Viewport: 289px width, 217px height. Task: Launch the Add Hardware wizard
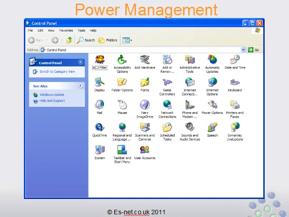tap(144, 62)
